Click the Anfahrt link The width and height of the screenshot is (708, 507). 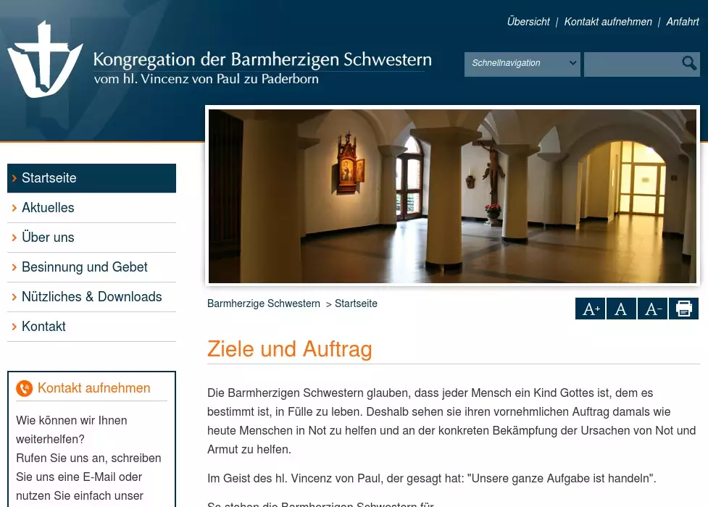[x=683, y=22]
